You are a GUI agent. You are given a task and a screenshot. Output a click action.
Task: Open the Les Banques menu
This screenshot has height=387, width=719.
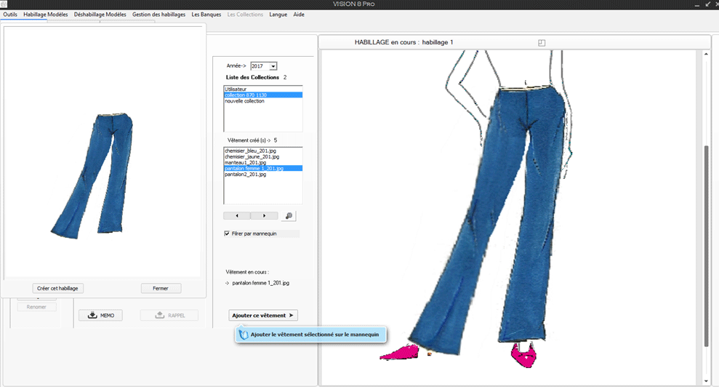coord(206,15)
